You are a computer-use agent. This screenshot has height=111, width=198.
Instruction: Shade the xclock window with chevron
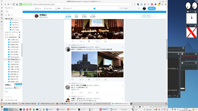(193, 12)
